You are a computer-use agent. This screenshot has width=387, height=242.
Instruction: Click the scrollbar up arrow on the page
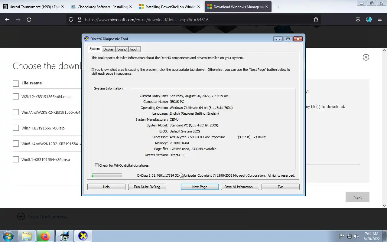pos(385,50)
